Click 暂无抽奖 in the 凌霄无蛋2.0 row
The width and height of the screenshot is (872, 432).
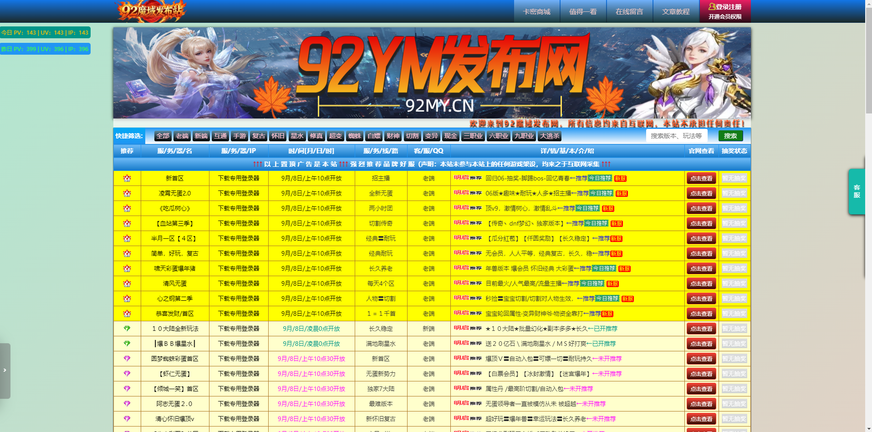pos(734,193)
